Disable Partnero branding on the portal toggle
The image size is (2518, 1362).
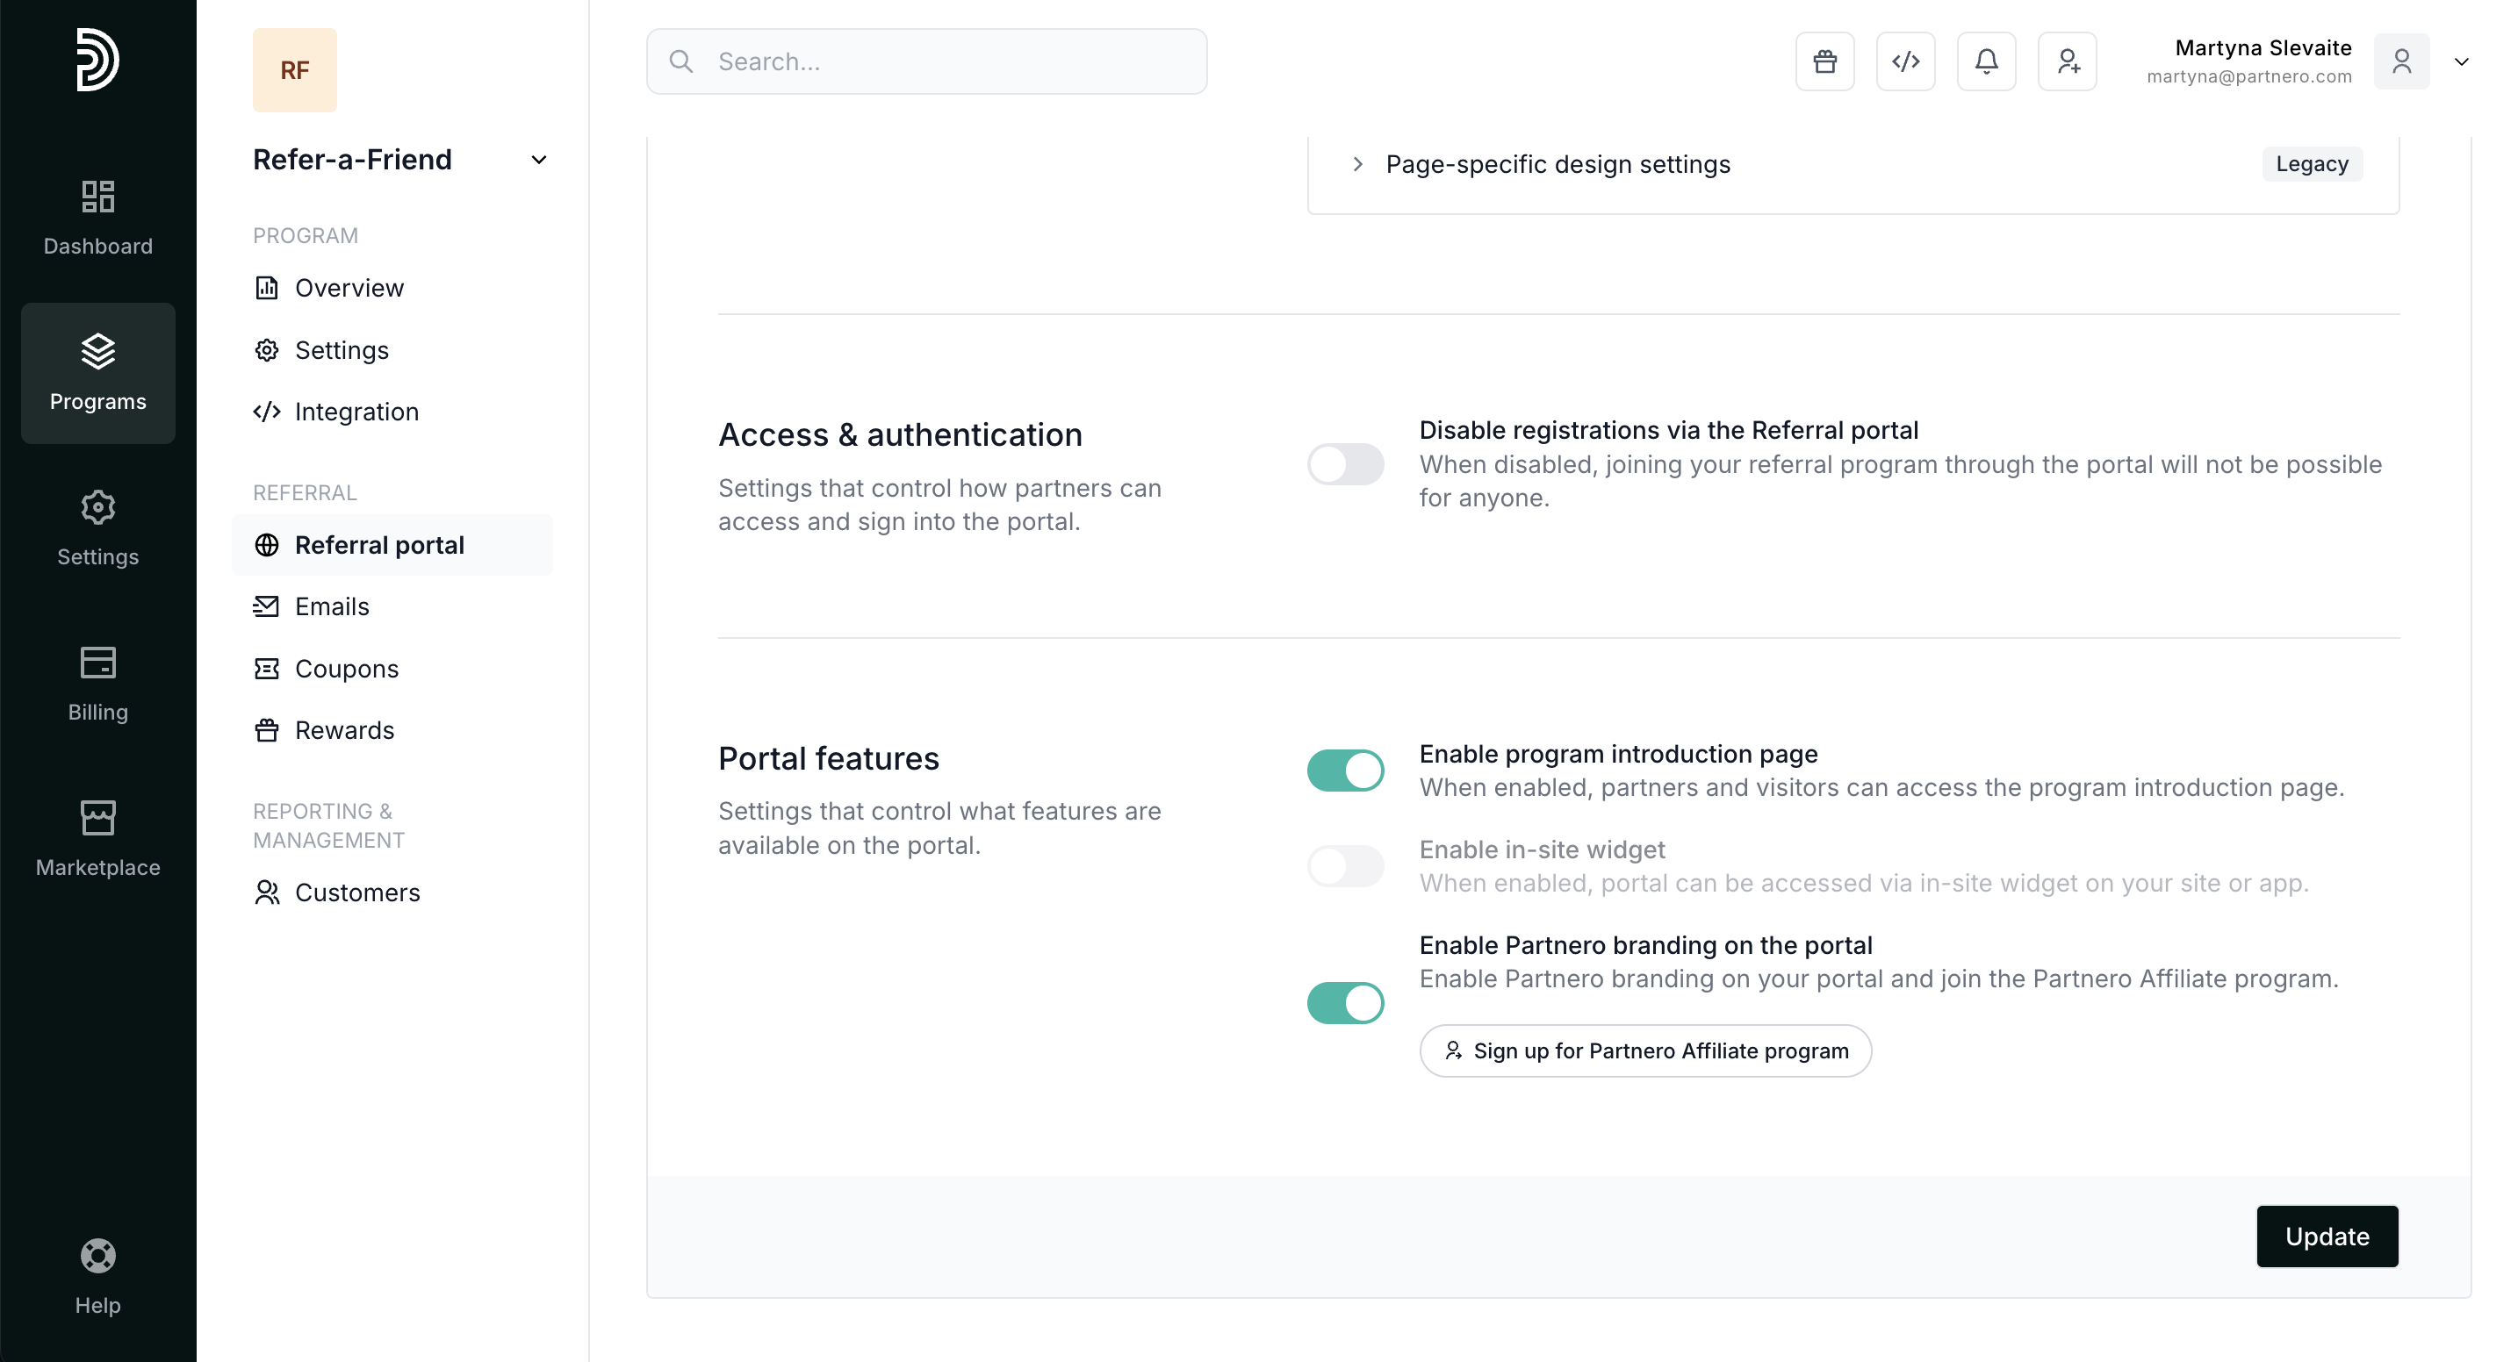tap(1345, 1002)
